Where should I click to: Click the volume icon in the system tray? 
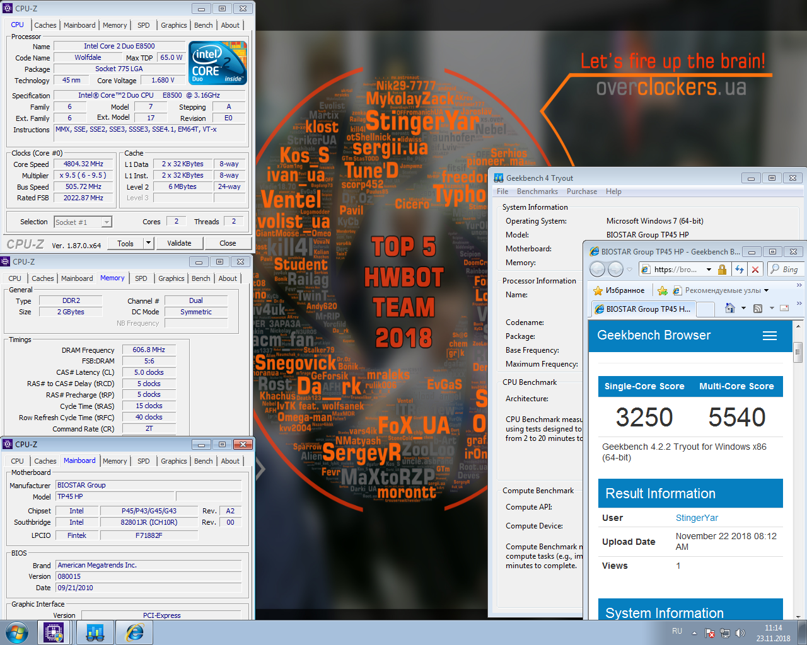point(740,633)
